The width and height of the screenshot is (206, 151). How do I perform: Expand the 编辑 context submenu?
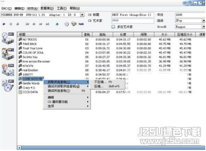[x=67, y=97]
